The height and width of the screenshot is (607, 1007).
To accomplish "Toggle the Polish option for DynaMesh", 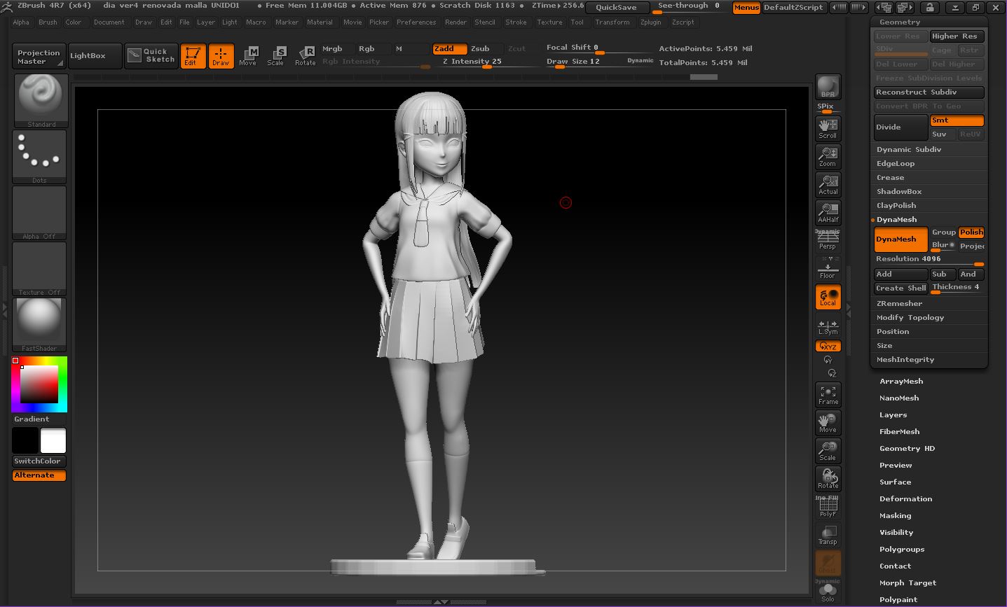I will pos(971,232).
